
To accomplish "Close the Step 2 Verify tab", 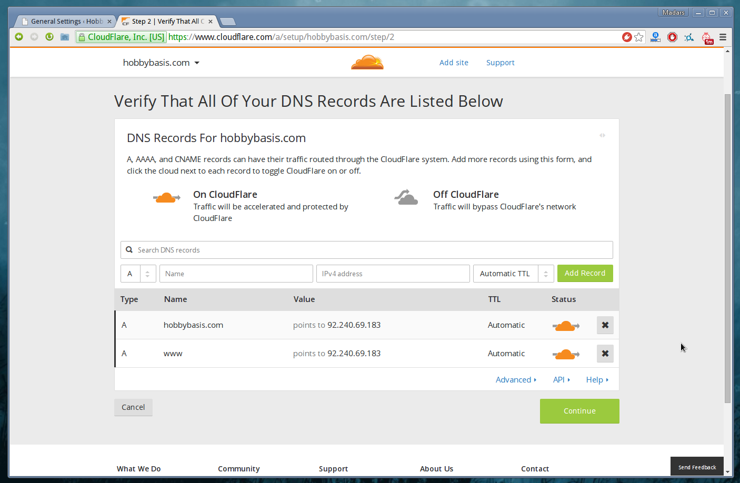I will pos(211,22).
